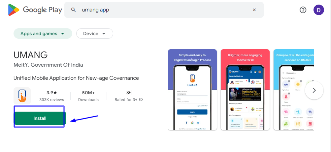Open MeitY, Government Of India developer link
The height and width of the screenshot is (152, 331).
tap(48, 65)
